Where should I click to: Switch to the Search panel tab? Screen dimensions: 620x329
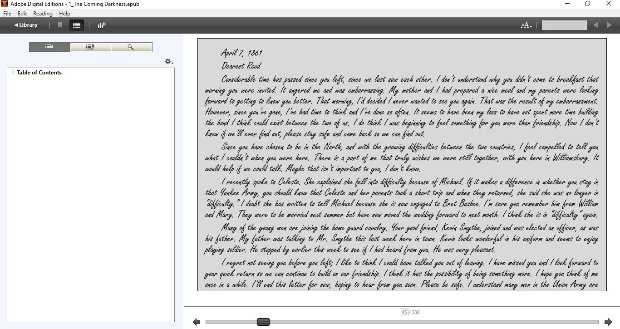point(131,47)
